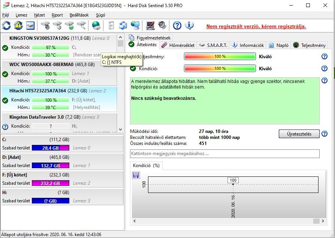Select the Áttekintés tab
The height and width of the screenshot is (238, 335).
[x=143, y=45]
